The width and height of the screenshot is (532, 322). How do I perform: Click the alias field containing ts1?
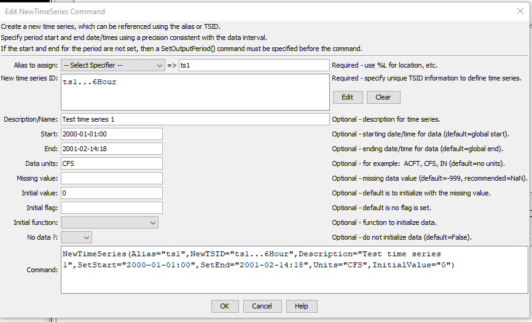coord(254,65)
